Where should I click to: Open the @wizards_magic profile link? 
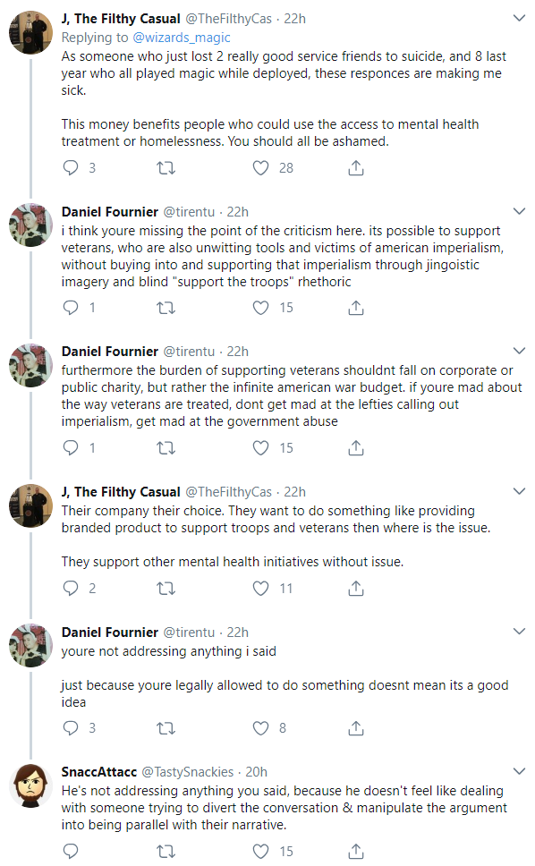coord(182,38)
